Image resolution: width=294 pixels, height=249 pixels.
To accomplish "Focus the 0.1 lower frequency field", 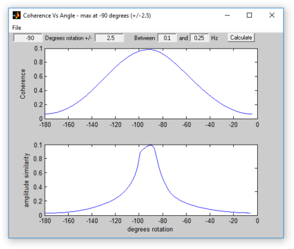I will click(x=167, y=38).
